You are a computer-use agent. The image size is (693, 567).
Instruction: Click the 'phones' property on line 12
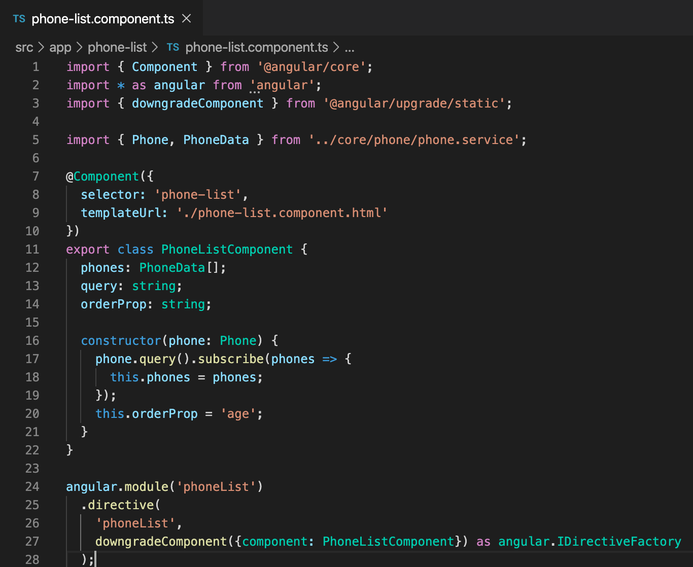102,268
